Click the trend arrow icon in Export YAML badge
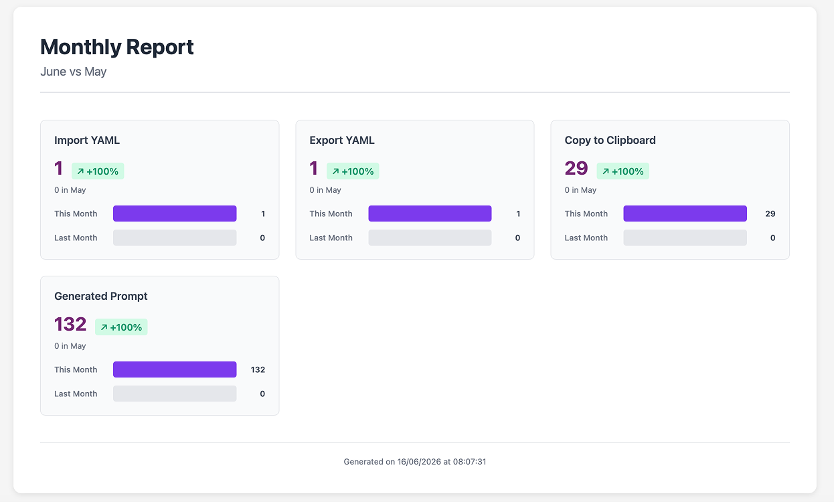Screen dimensions: 834x502 (335, 171)
